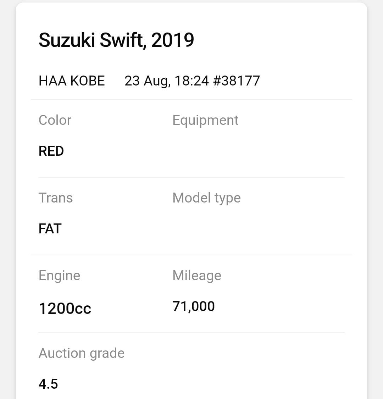383x399 pixels.
Task: Select the year 2019 in the heading
Action: (x=173, y=40)
